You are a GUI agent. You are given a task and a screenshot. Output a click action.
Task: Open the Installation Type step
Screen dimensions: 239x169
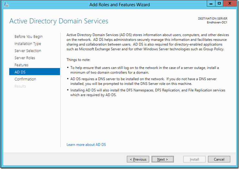click(27, 44)
